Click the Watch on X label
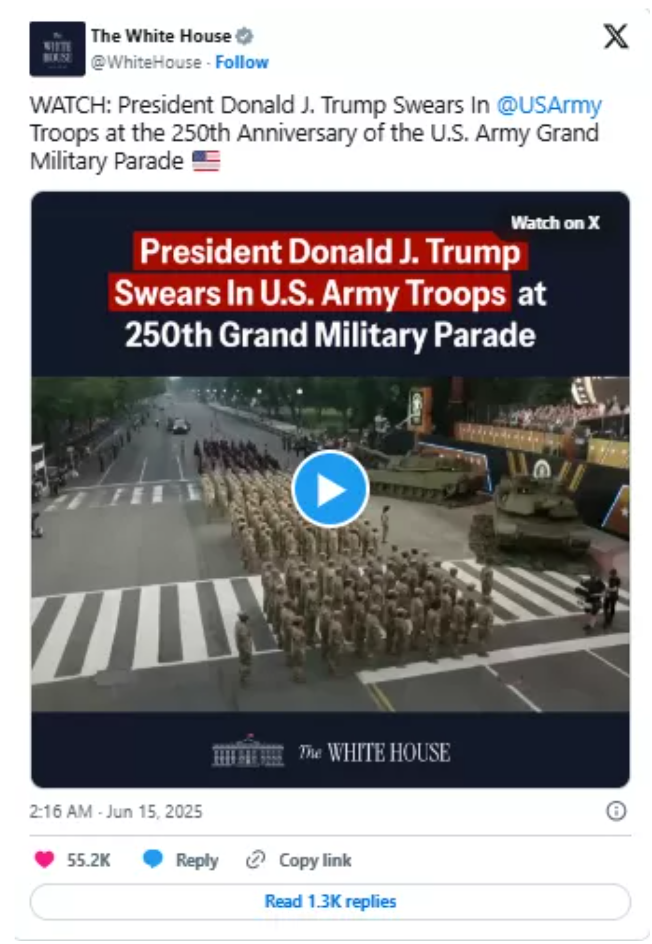Viewport: 652px width, 944px height. point(555,223)
